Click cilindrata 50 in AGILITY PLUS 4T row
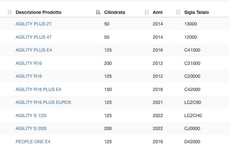 coord(107,37)
